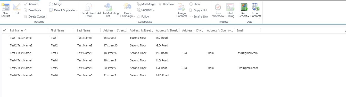Click the Share button
346x97 pixels.
[195, 4]
